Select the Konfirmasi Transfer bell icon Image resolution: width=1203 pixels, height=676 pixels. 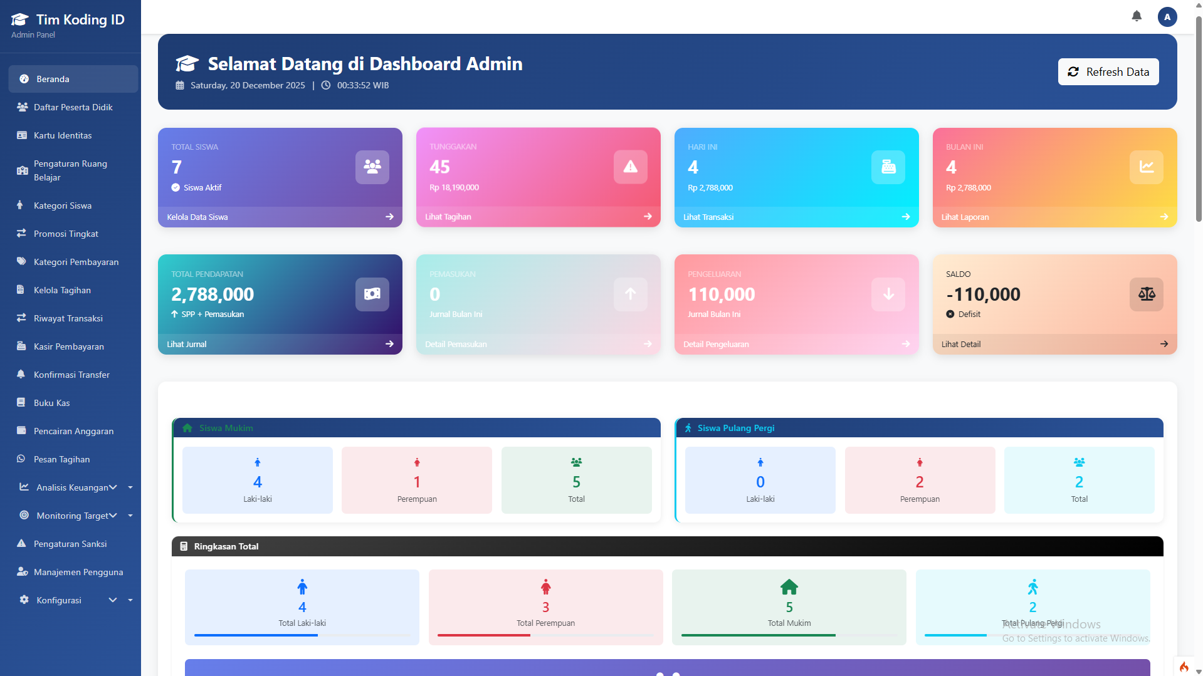click(21, 374)
